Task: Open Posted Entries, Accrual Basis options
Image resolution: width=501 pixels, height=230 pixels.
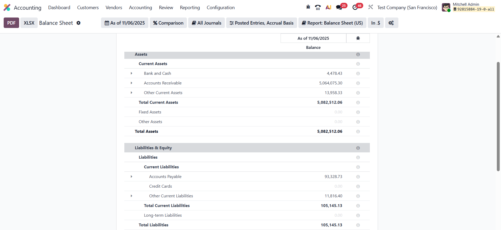Action: 261,23
